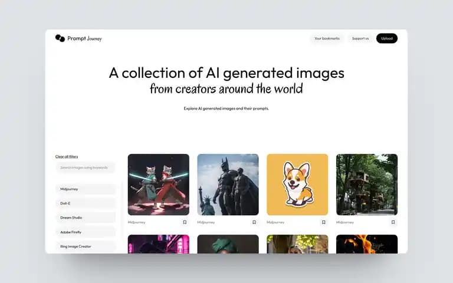Focus the image keyword search field
The height and width of the screenshot is (283, 453).
point(86,167)
